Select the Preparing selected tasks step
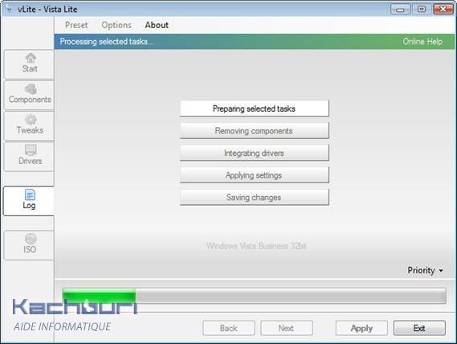 coord(254,109)
